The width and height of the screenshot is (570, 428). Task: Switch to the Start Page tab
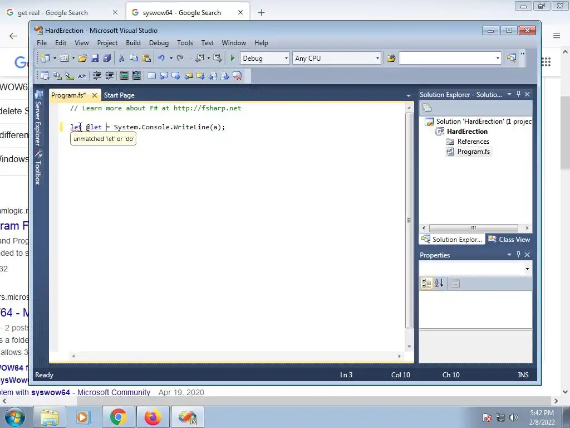tap(119, 95)
